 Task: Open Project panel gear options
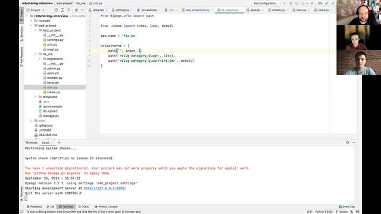point(76,10)
